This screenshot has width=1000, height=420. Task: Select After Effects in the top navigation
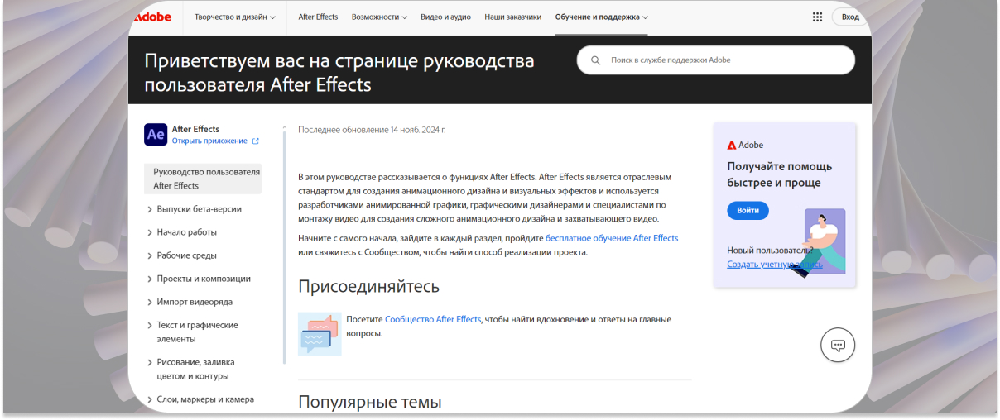(318, 17)
